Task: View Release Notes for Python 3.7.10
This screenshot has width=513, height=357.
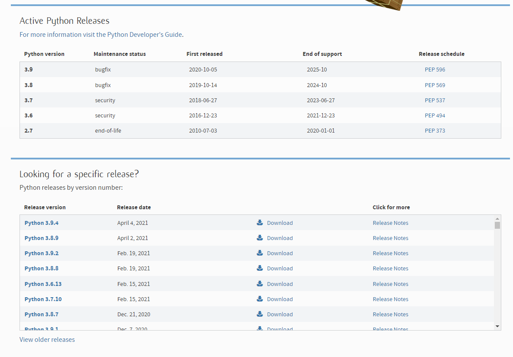Action: click(391, 299)
